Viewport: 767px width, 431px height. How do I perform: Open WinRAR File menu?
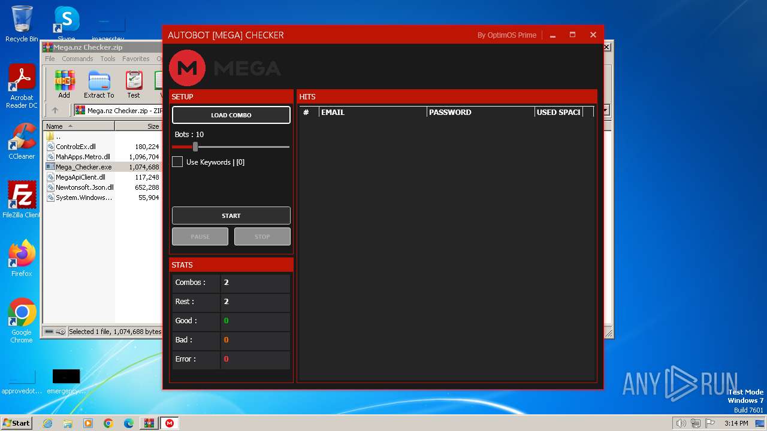50,59
